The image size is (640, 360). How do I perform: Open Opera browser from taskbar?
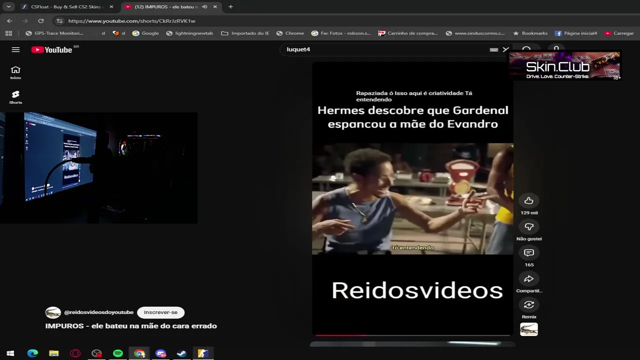[75, 353]
